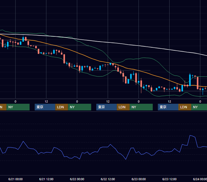This screenshot has width=207, height=182.
Task: Select the NY session block starting 6/21 evening
Action: coord(80,107)
